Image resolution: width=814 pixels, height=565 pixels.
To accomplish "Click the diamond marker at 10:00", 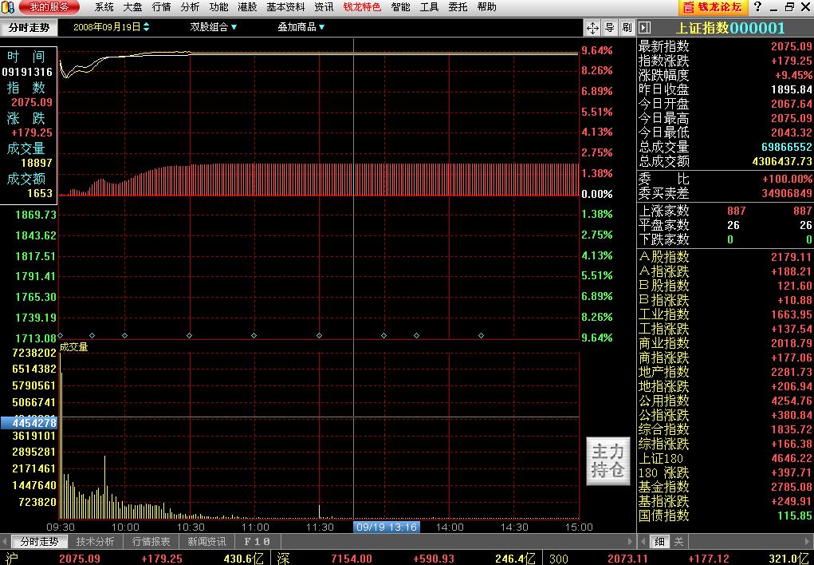I will coord(124,336).
